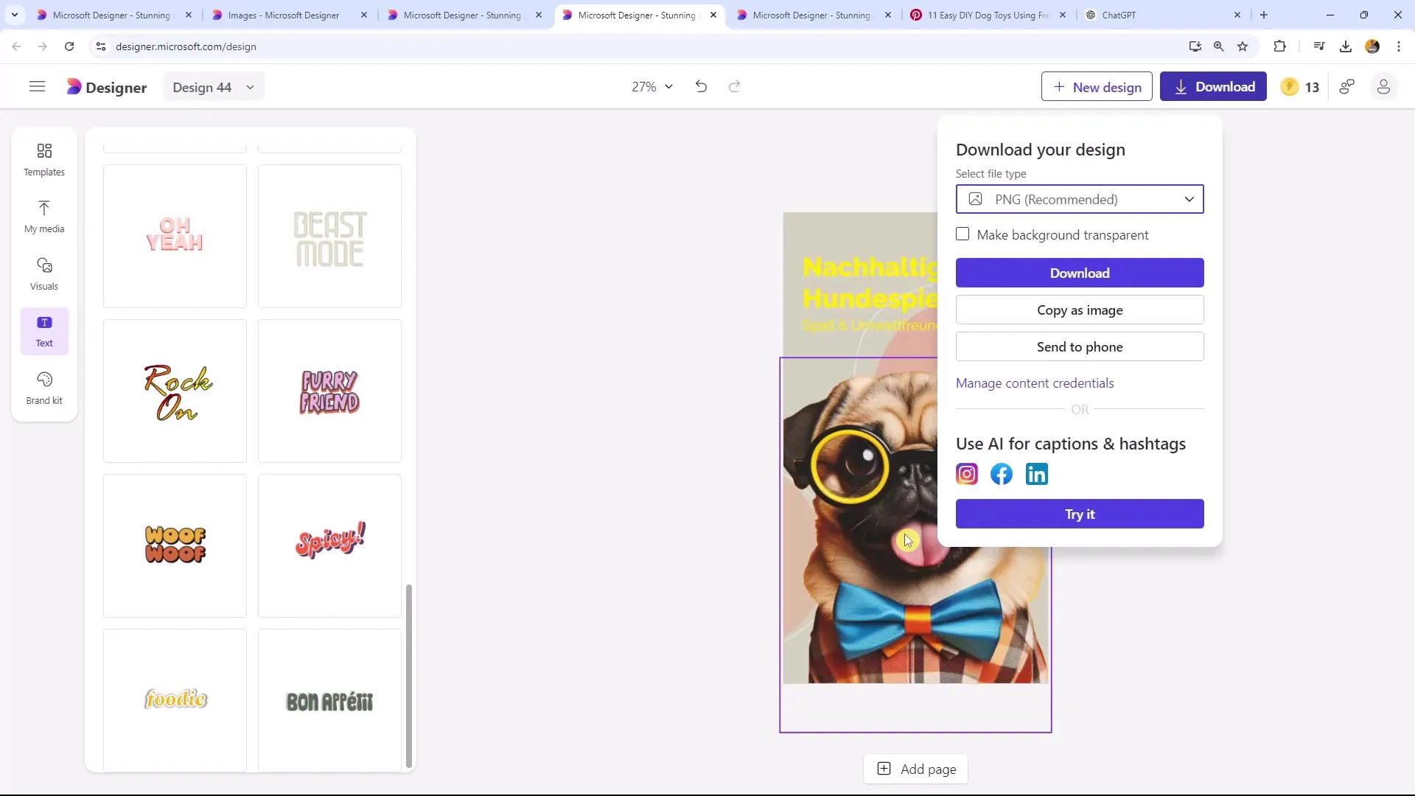
Task: Click the Designer home logo icon
Action: pos(75,86)
